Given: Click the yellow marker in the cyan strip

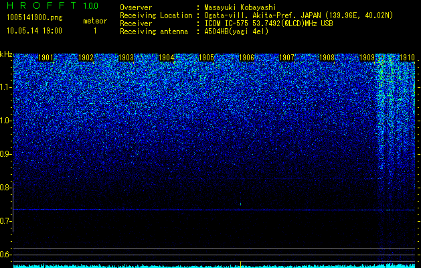Looking at the screenshot, I should [240, 264].
